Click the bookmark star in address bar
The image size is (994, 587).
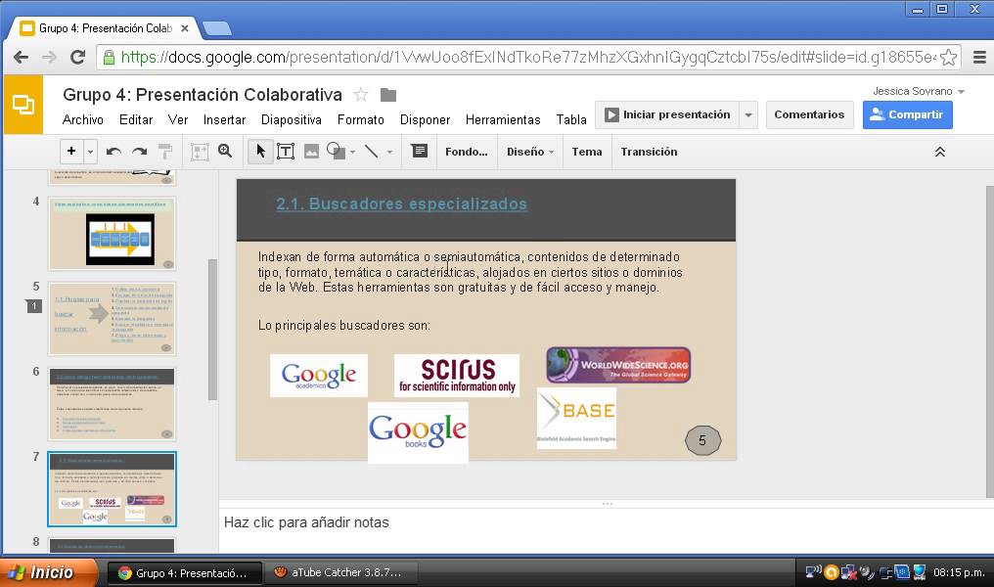pos(948,58)
